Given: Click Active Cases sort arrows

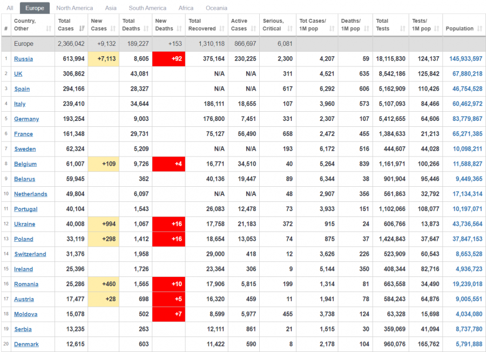Looking at the screenshot, I should [254, 29].
